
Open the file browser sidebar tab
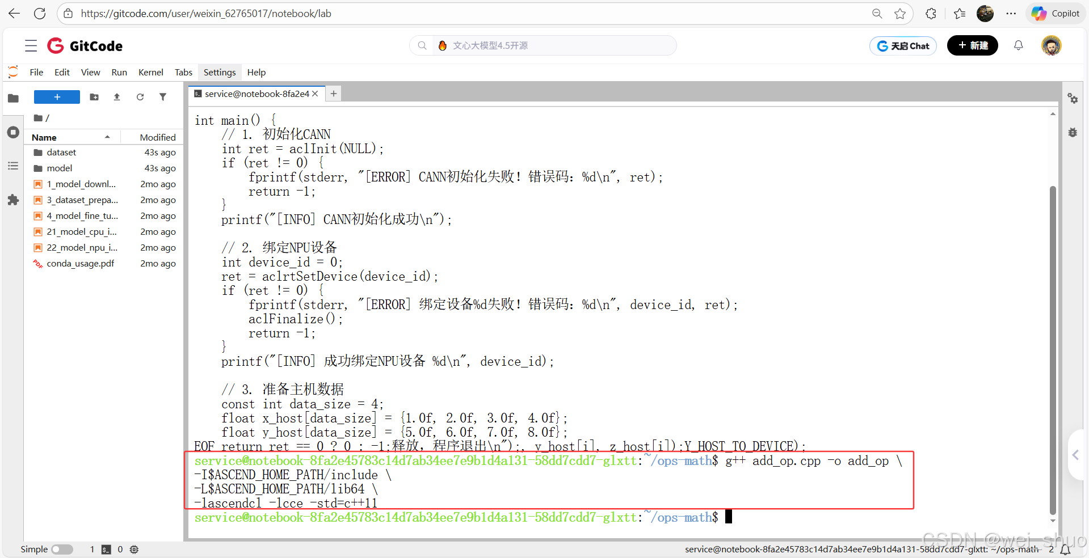[x=13, y=98]
